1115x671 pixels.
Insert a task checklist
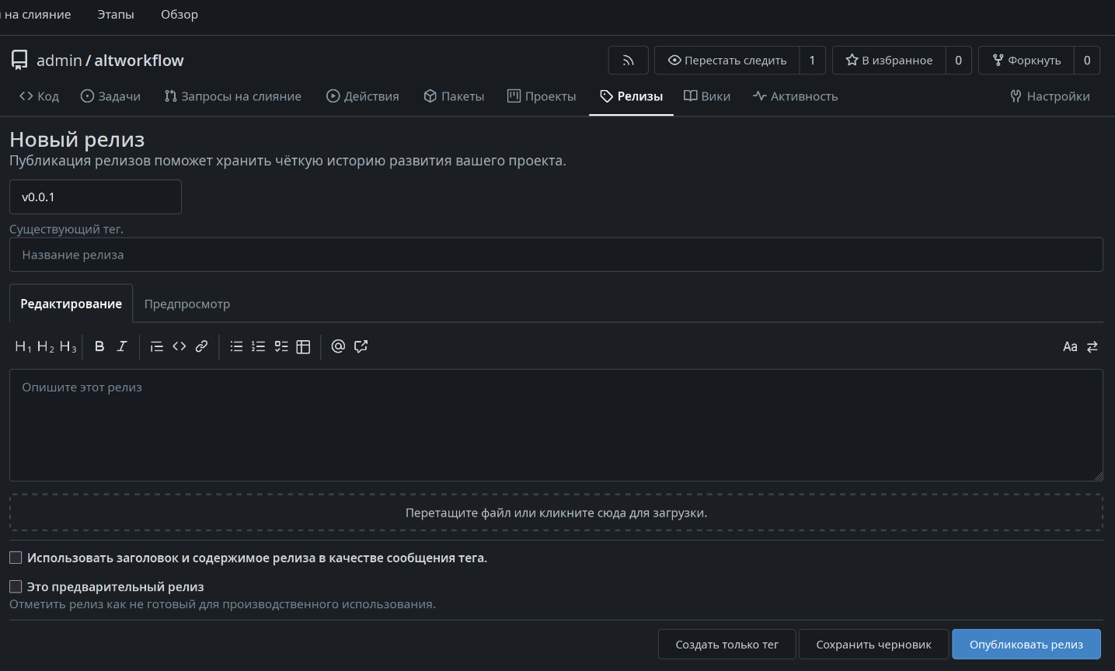coord(281,346)
